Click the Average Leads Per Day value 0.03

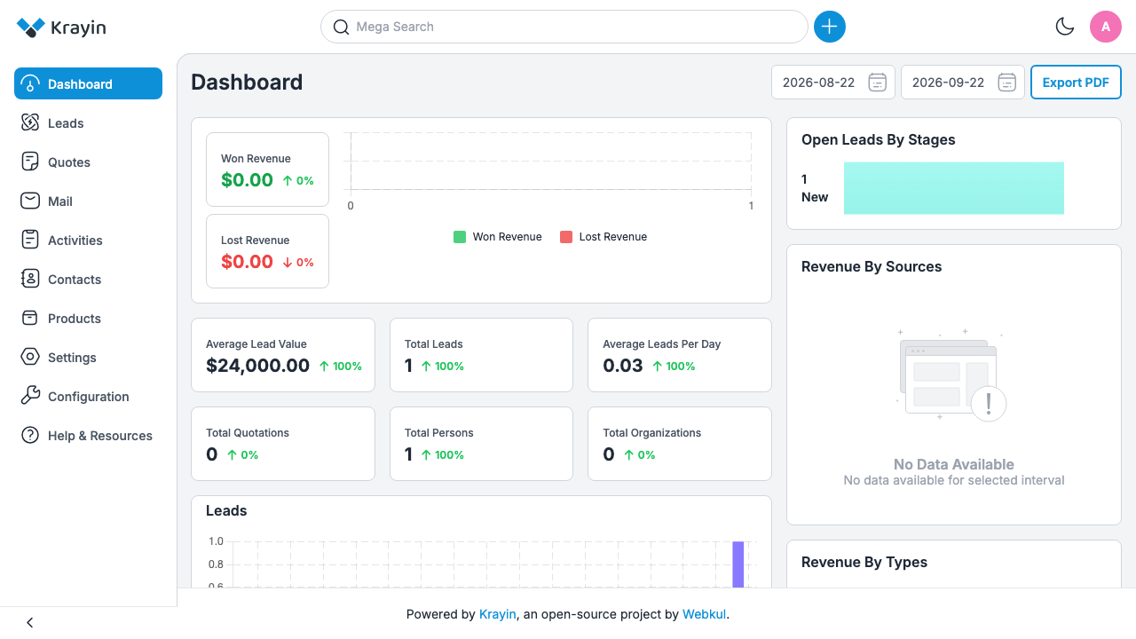(623, 366)
